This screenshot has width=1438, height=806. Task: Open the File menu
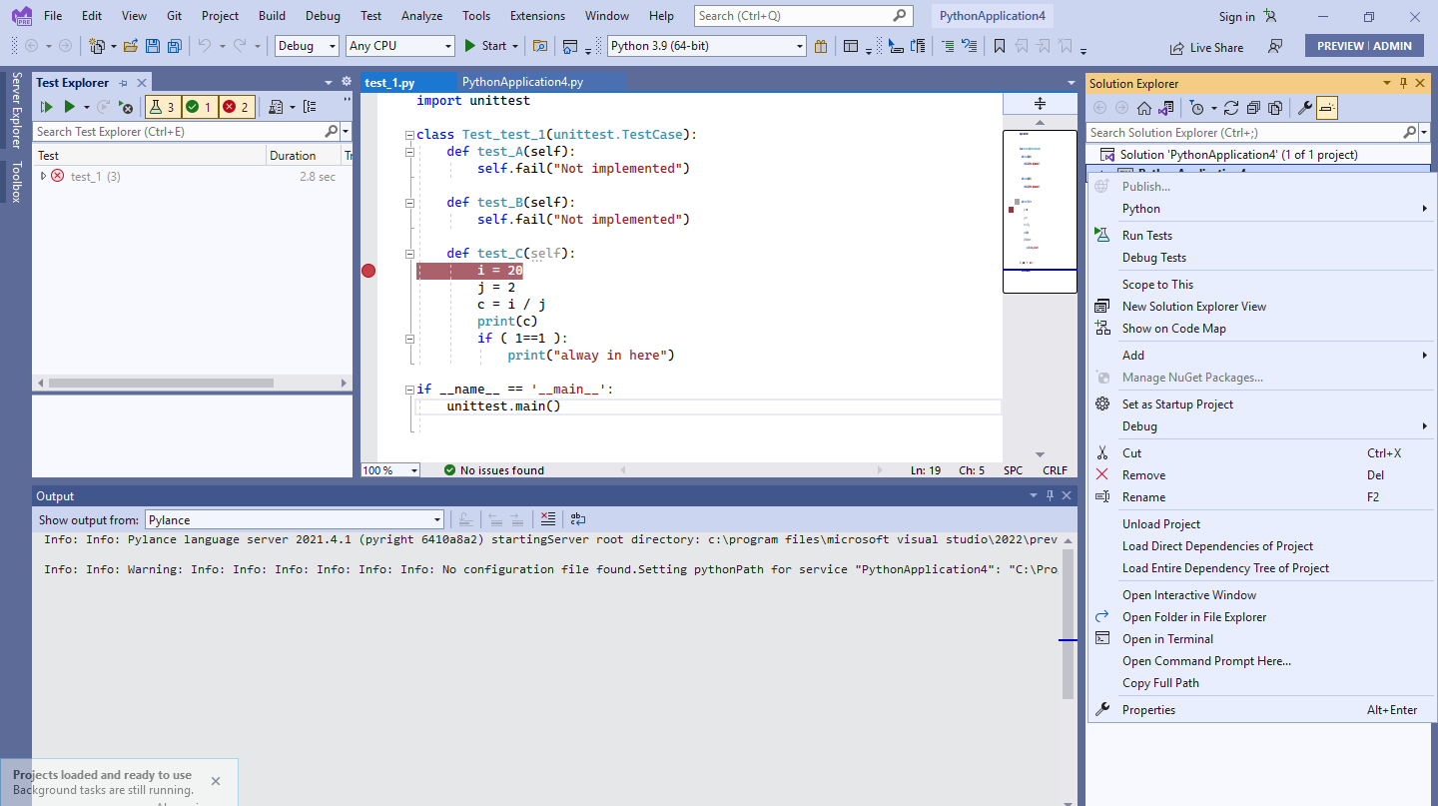(x=53, y=16)
